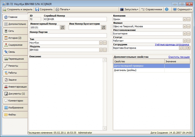Expand the Филиал dropdown arrow

185,26
